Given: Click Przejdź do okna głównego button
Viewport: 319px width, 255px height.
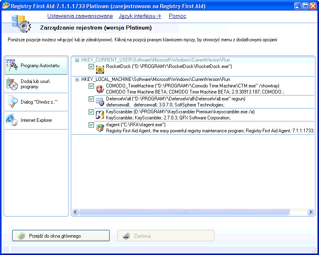Looking at the screenshot, I should (61, 236).
